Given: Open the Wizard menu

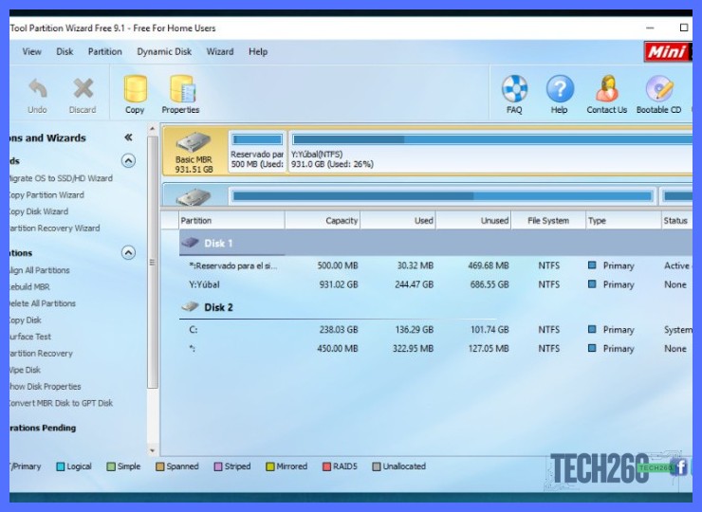Looking at the screenshot, I should click(x=220, y=51).
